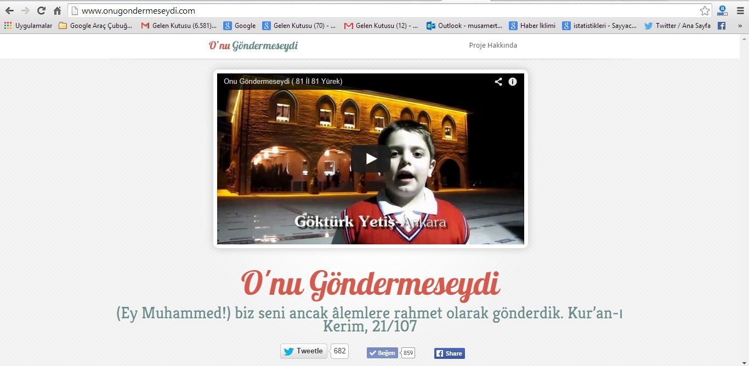This screenshot has width=749, height=366.
Task: Open the Proje Hakkında menu item
Action: coord(492,45)
